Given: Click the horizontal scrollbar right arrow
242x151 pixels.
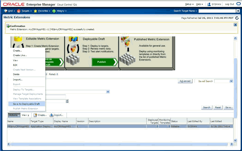Looking at the screenshot, I should (x=232, y=144).
